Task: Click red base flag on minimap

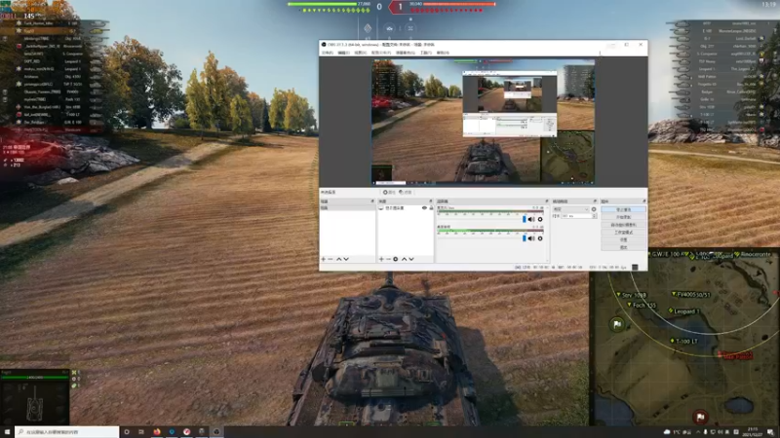Action: click(700, 417)
